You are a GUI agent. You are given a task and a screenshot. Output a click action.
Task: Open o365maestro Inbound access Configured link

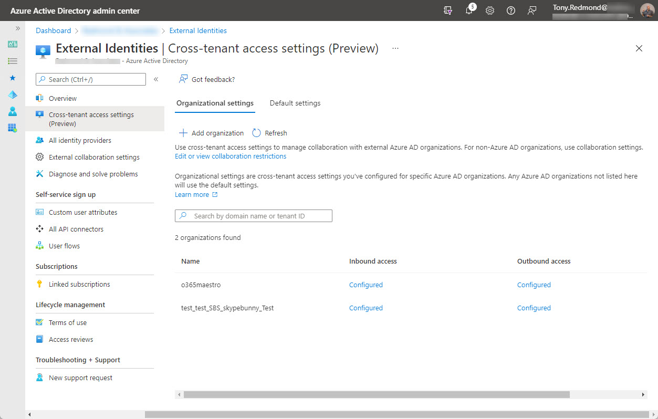pyautogui.click(x=366, y=285)
